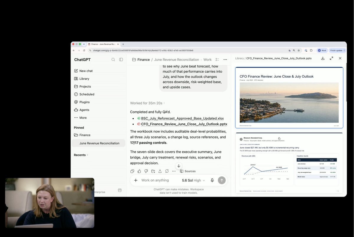Open the Work profile button
This screenshot has width=354, height=237.
coord(322,50)
